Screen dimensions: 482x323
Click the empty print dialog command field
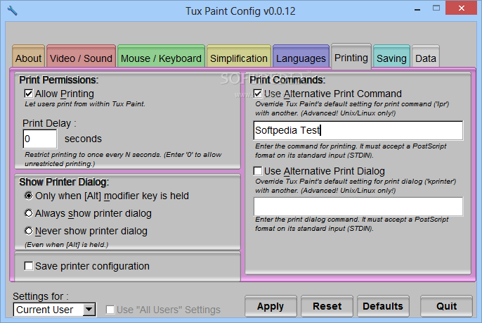358,206
